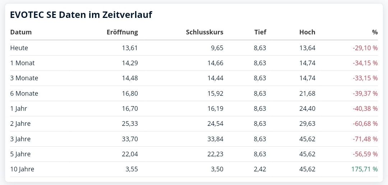Click the % column header
Viewport: 388px width, 185px height.
pos(375,32)
